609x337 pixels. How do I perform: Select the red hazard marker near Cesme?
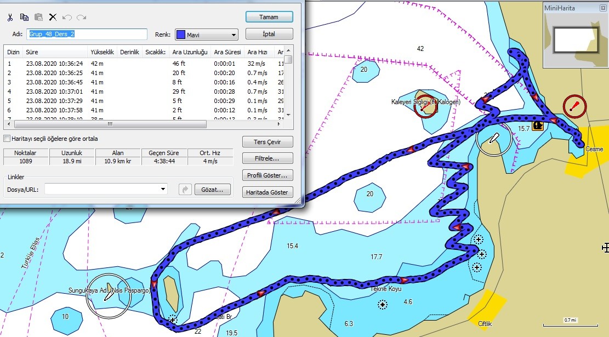coord(574,106)
